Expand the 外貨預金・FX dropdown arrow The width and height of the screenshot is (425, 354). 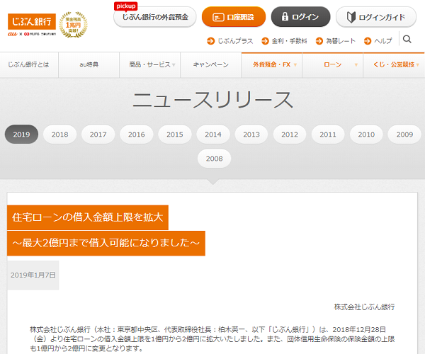coord(295,65)
